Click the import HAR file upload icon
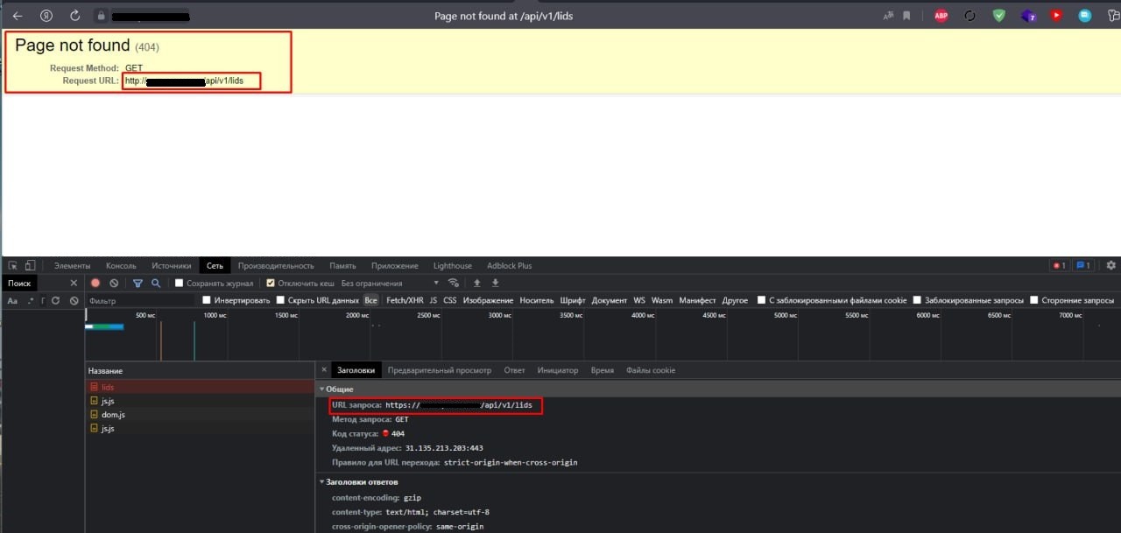The image size is (1121, 533). [477, 284]
